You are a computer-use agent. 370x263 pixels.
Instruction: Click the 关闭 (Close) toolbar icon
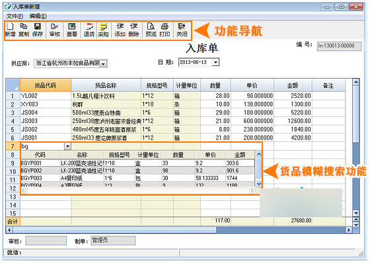pos(182,30)
